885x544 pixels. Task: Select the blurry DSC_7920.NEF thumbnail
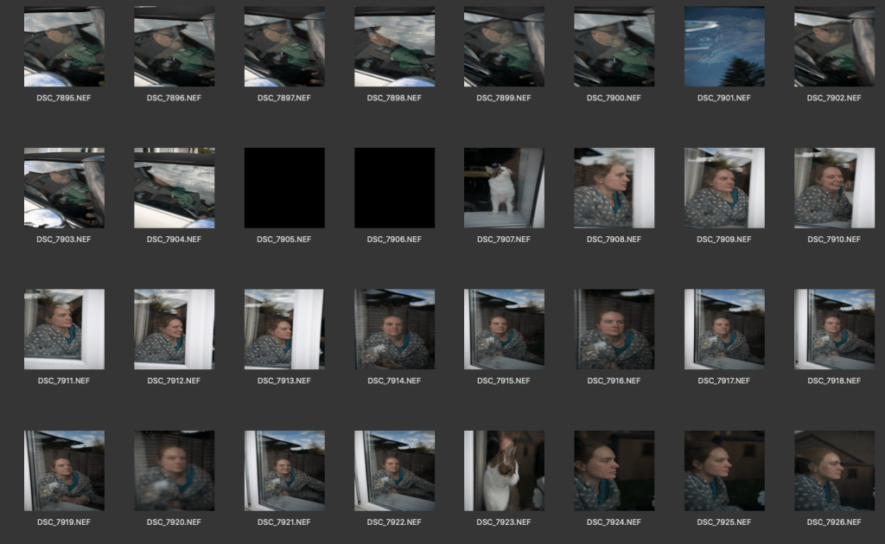[x=174, y=470]
